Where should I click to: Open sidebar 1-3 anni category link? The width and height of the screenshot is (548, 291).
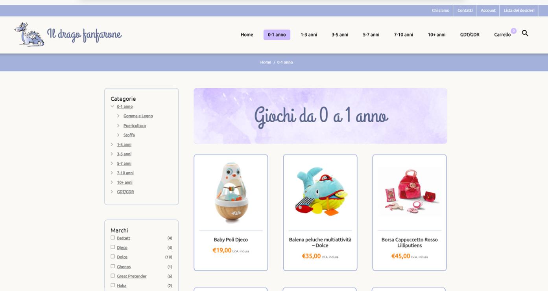click(124, 145)
